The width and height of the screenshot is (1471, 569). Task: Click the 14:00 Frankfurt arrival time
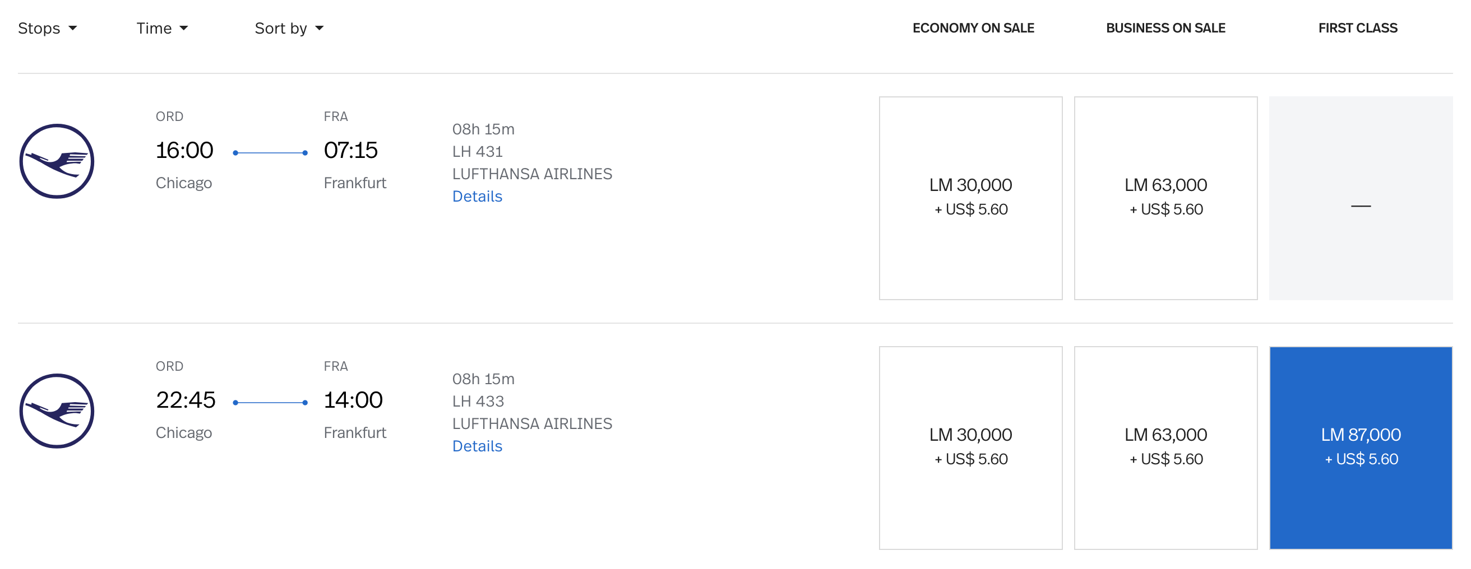pyautogui.click(x=353, y=399)
